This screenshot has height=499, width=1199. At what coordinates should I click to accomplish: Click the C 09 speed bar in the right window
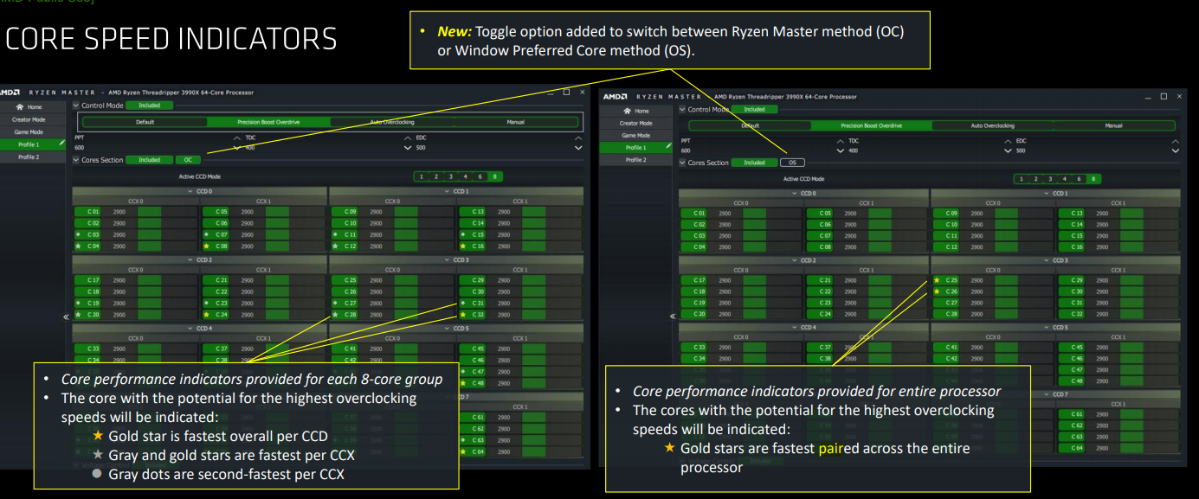click(x=1008, y=213)
